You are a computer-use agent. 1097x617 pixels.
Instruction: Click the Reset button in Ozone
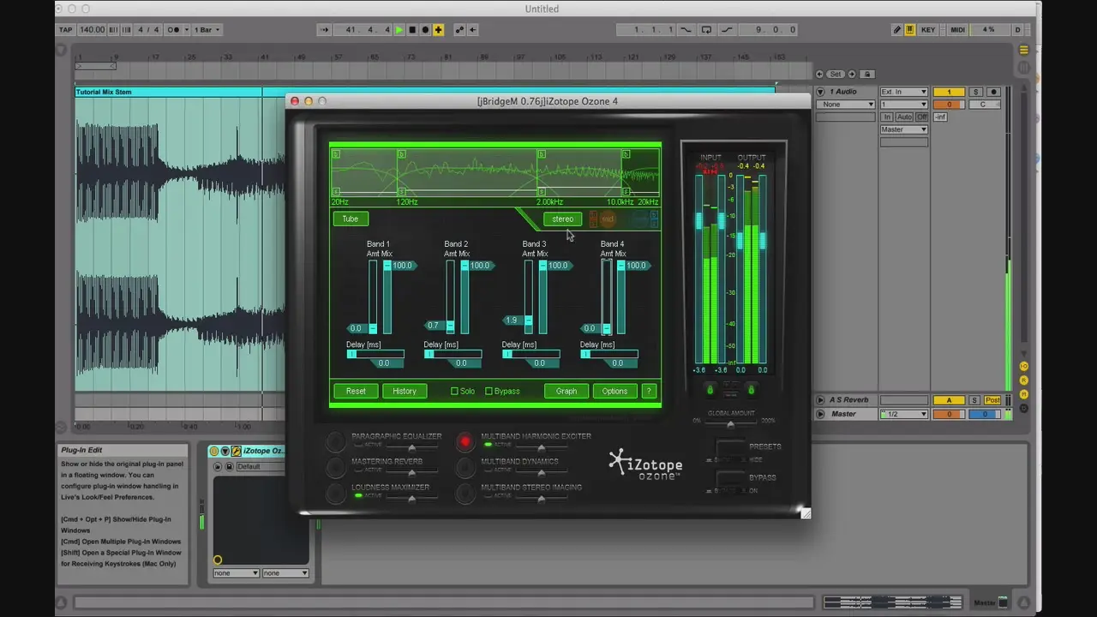[x=356, y=391]
